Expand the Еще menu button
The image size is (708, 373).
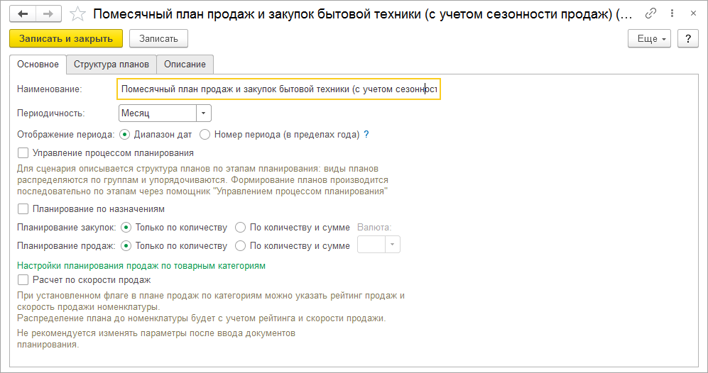[x=649, y=39]
